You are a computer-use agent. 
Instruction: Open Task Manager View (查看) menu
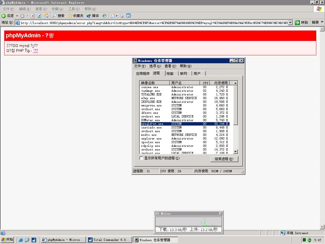coord(170,66)
